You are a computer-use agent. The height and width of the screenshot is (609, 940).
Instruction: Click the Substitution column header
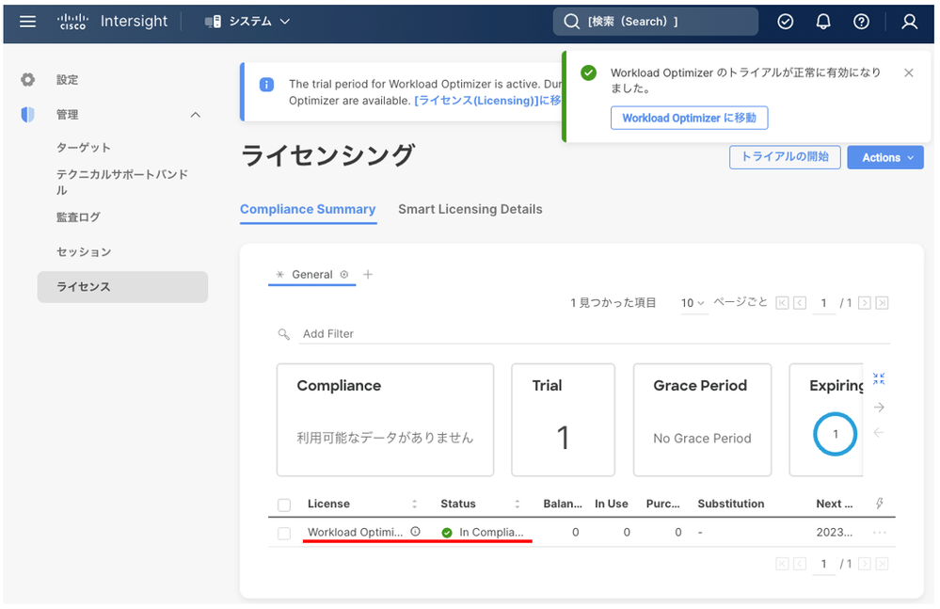(731, 505)
